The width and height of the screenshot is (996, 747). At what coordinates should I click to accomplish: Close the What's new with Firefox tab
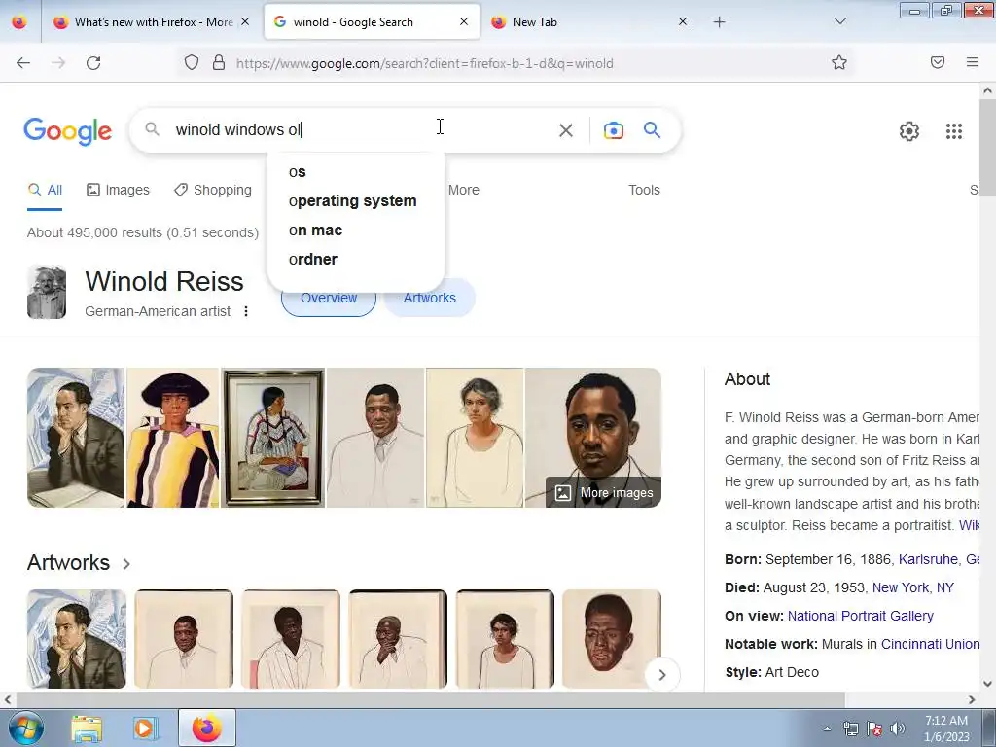(x=245, y=21)
